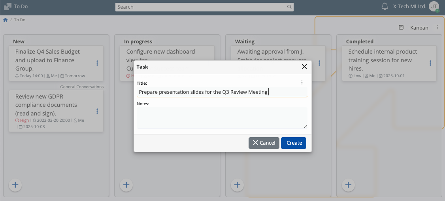Click the JT user avatar
The height and width of the screenshot is (201, 445).
434,6
